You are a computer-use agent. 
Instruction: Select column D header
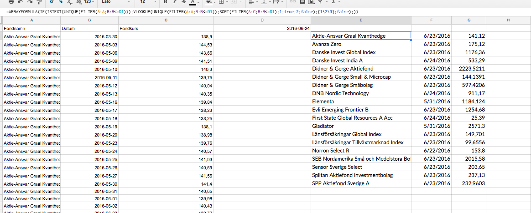[x=262, y=20]
